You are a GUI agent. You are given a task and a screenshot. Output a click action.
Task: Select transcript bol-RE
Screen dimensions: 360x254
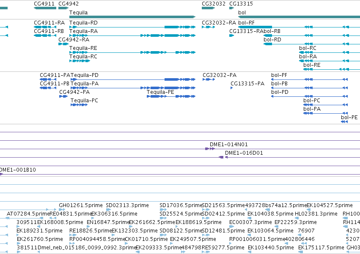click(x=332, y=69)
